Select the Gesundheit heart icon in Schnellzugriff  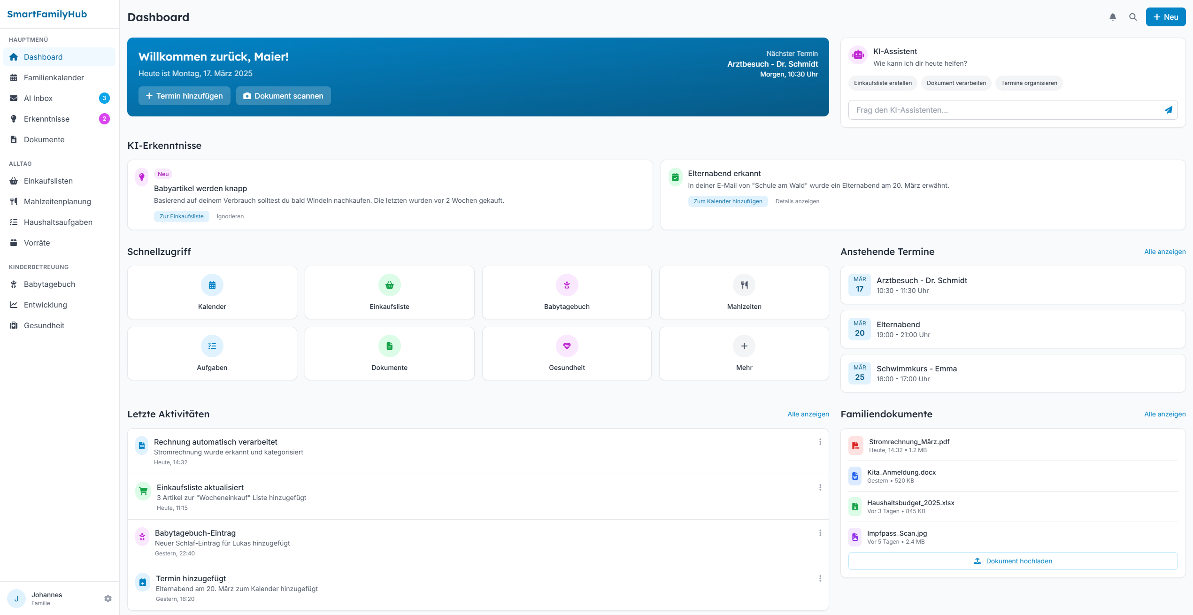click(x=566, y=346)
